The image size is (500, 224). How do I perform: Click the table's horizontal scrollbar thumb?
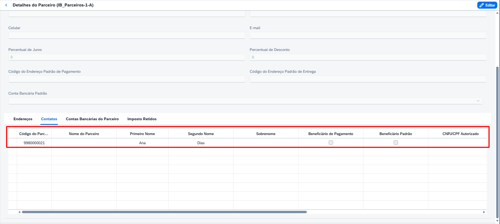tap(164, 212)
